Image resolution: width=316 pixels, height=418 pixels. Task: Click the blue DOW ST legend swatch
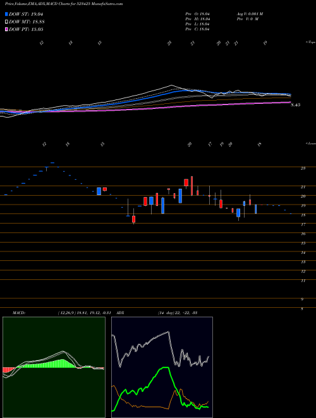coord(6,14)
